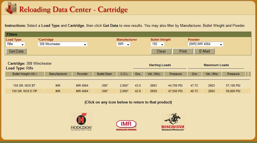The image size is (257, 143).
Task: Select the 2659 starting velocity value
Action: click(x=153, y=91)
